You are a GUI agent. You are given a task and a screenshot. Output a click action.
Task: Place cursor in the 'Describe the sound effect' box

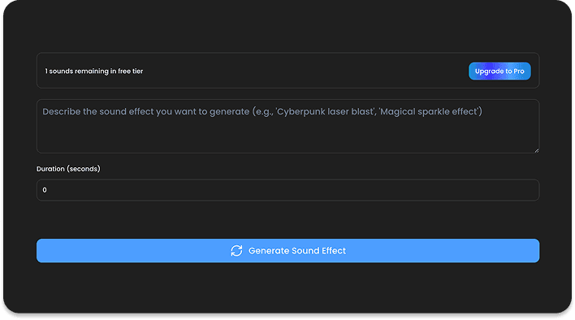point(287,126)
